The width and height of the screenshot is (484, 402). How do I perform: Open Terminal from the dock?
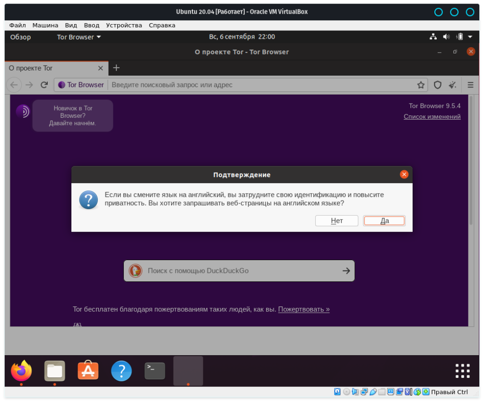click(155, 371)
